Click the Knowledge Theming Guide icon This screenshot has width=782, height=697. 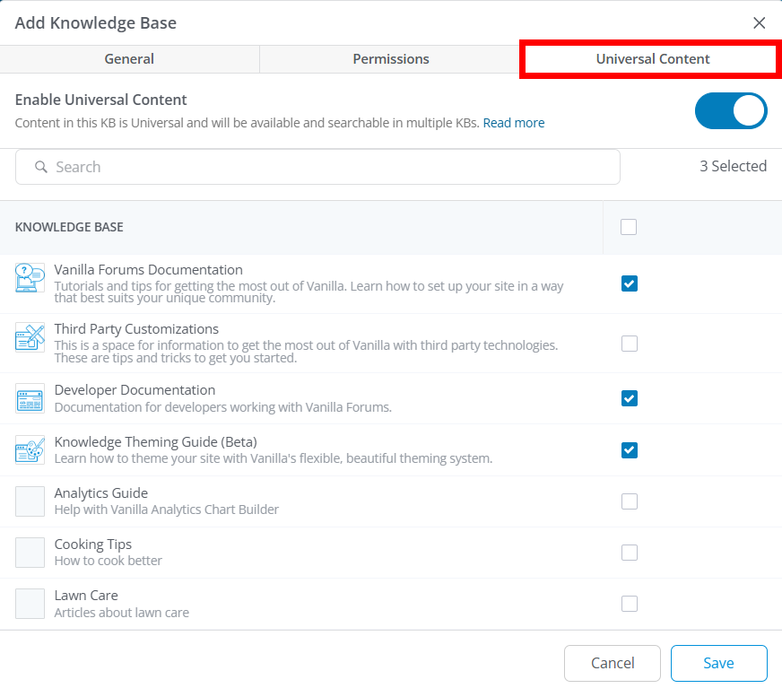pyautogui.click(x=30, y=449)
